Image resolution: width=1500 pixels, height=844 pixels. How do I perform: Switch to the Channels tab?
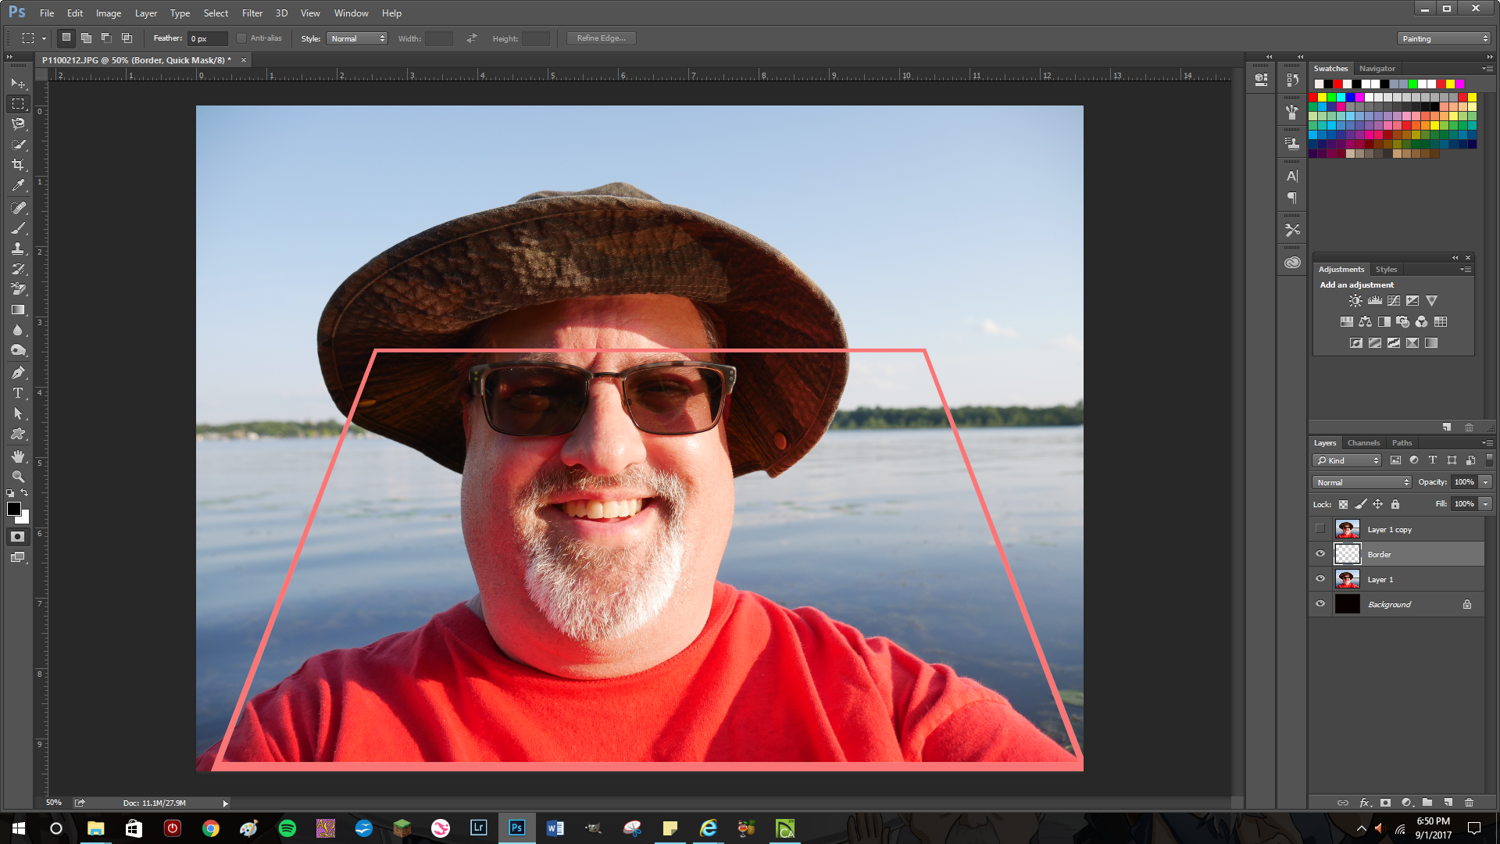point(1363,443)
